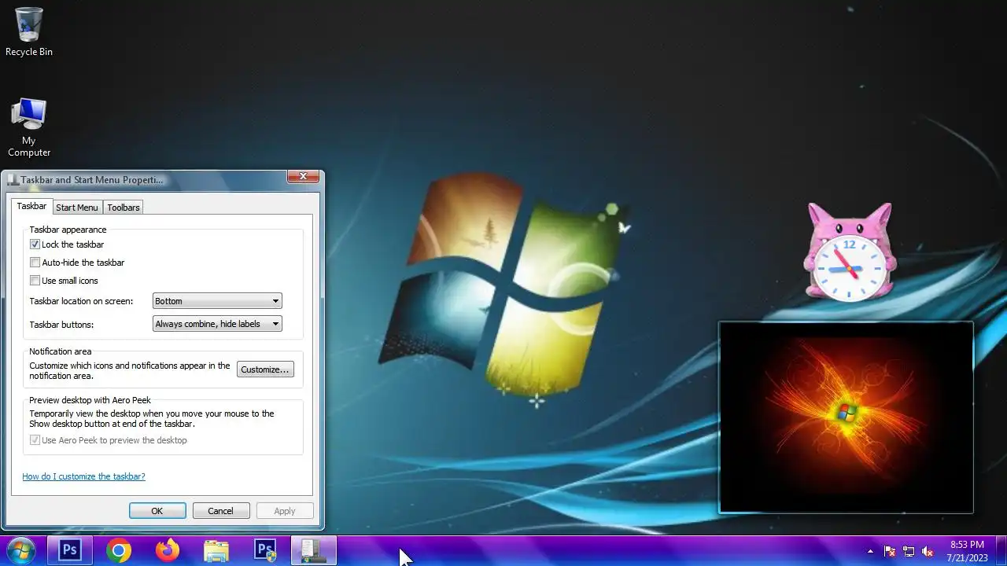
Task: Open How do I customize the taskbar link
Action: [83, 476]
